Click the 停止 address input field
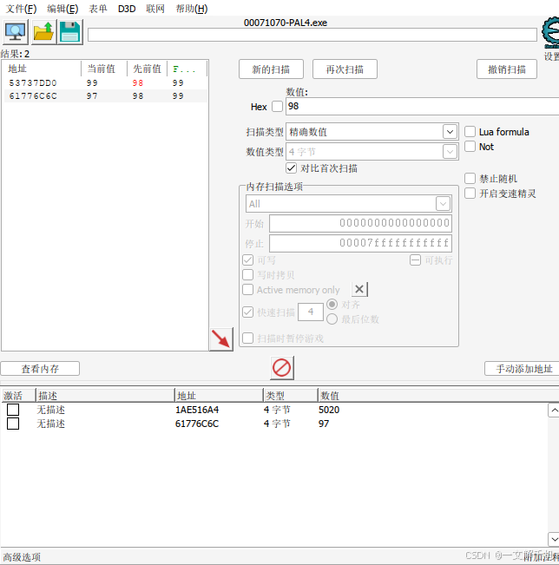The image size is (559, 565). 360,243
